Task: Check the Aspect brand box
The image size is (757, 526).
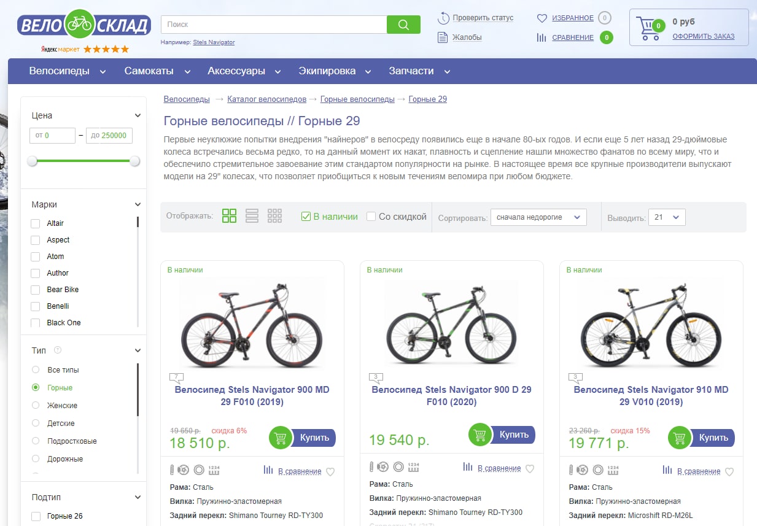Action: (36, 240)
